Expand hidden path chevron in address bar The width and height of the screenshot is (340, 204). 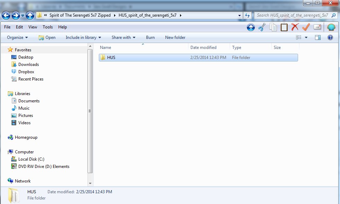[45, 15]
